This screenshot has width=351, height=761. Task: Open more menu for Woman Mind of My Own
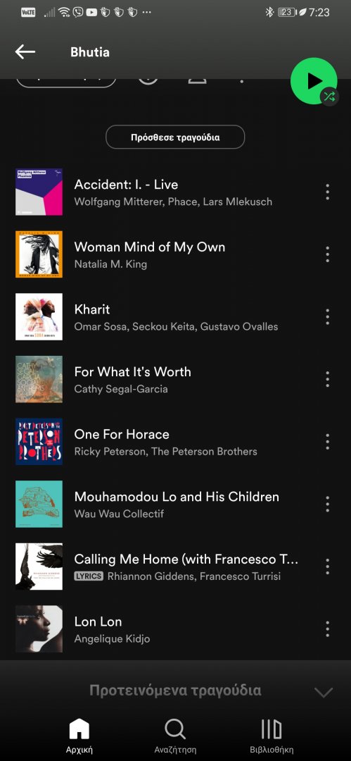(328, 254)
